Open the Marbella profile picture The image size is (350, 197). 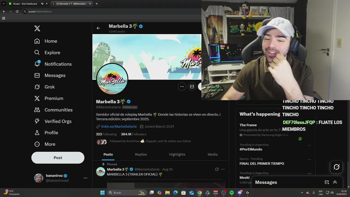click(x=112, y=79)
